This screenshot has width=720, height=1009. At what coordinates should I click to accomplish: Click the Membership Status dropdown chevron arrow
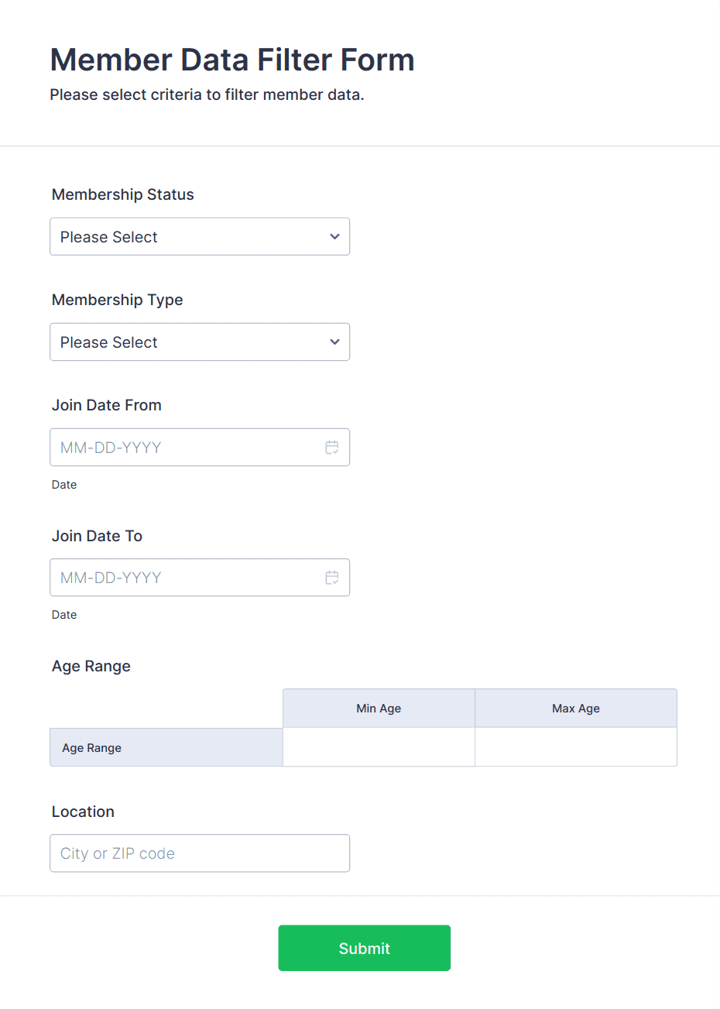coord(334,236)
